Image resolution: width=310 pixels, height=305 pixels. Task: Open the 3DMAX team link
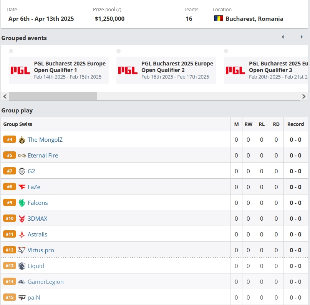pyautogui.click(x=37, y=218)
